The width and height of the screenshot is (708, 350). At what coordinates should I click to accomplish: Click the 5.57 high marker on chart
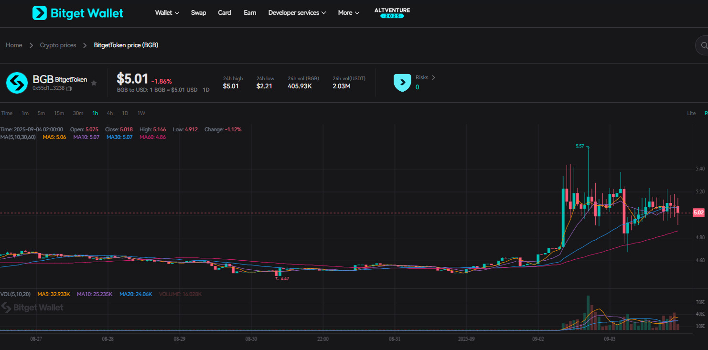tap(580, 146)
